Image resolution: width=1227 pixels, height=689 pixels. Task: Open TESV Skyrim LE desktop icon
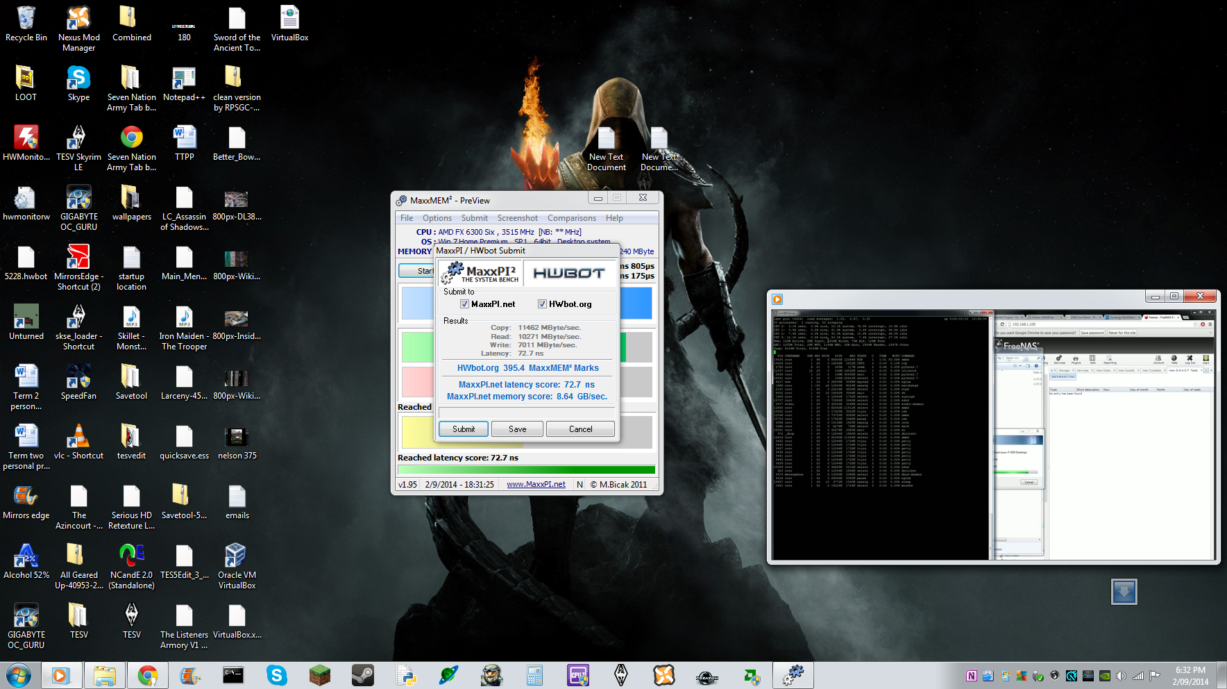point(78,148)
